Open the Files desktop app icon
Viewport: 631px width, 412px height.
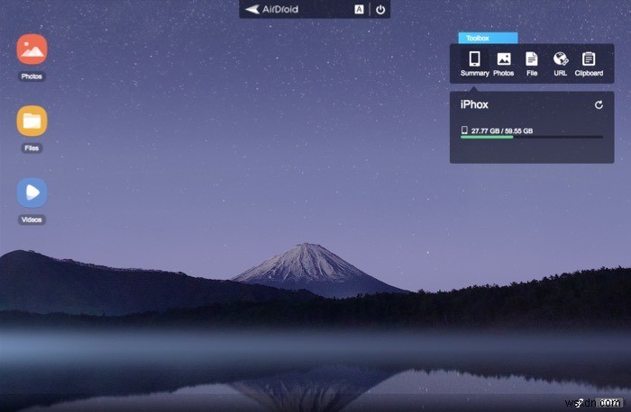tap(32, 121)
